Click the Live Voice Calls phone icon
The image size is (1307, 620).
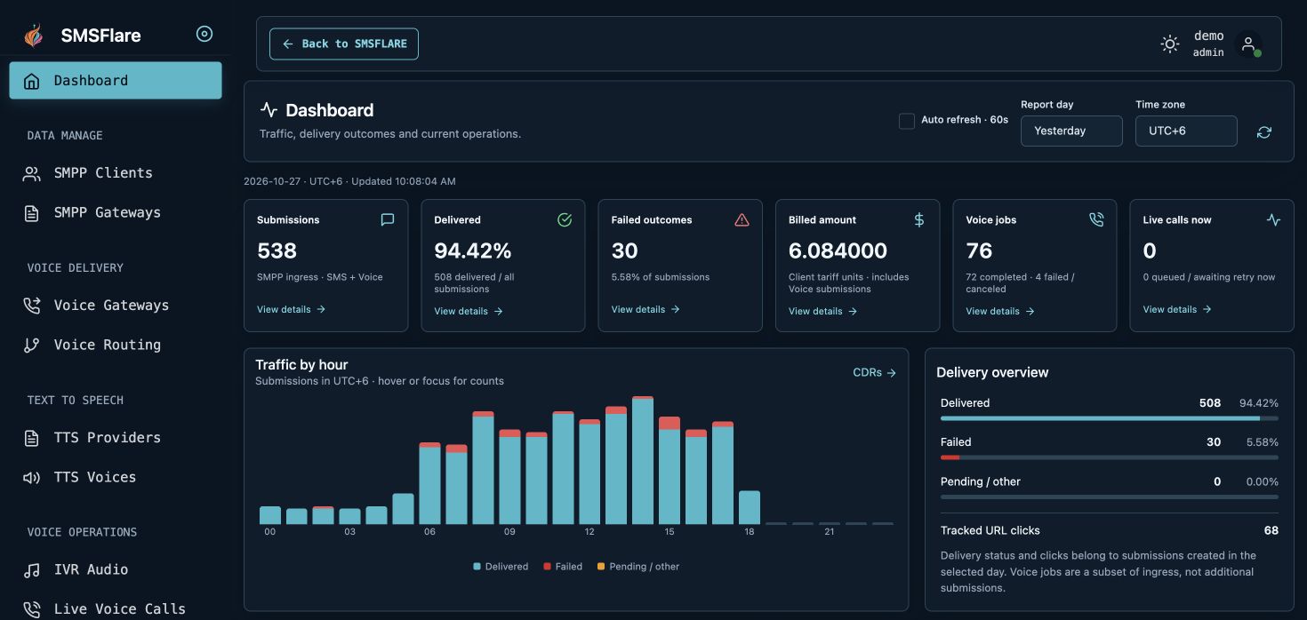(32, 609)
